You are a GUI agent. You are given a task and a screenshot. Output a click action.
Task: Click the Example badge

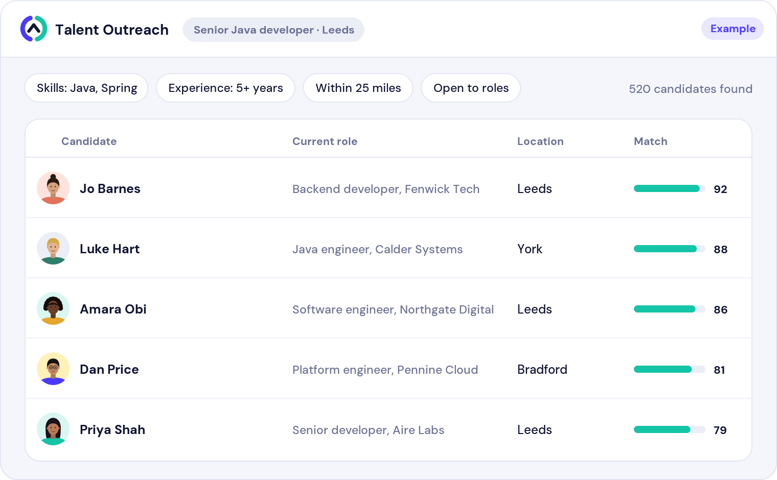[733, 29]
